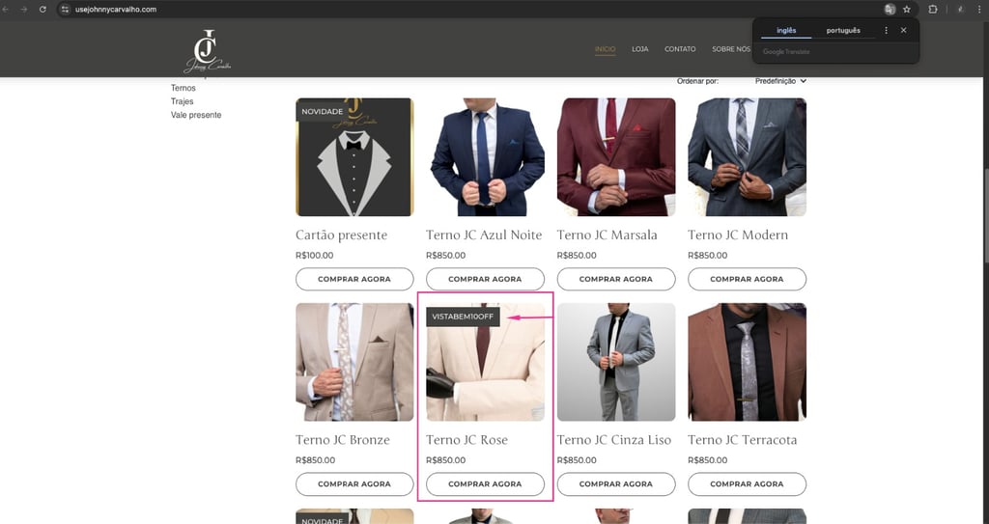Image resolution: width=989 pixels, height=524 pixels.
Task: Click the Johnny Carvalho JC logo
Action: pos(207,51)
